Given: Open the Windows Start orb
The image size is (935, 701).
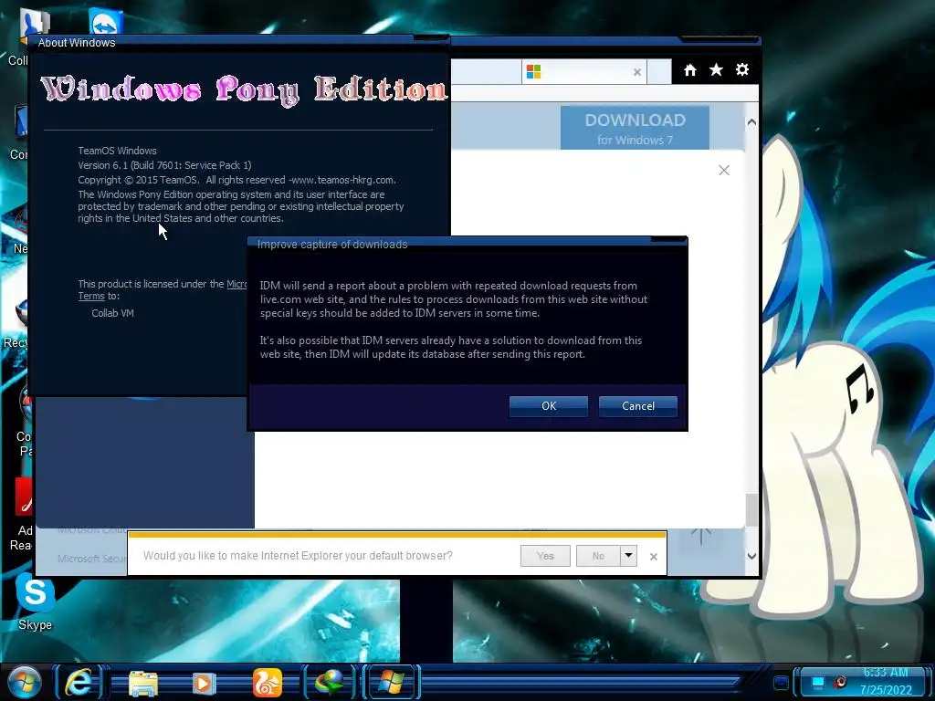Looking at the screenshot, I should pos(25,683).
